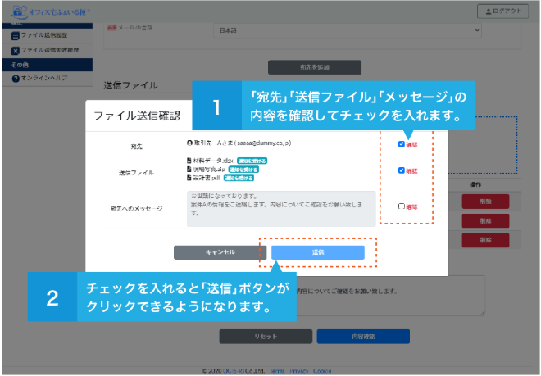Viewport: 541px width, 376px height.
Task: Uncheck the 確認 checkbox for 送信ファイル
Action: point(402,170)
